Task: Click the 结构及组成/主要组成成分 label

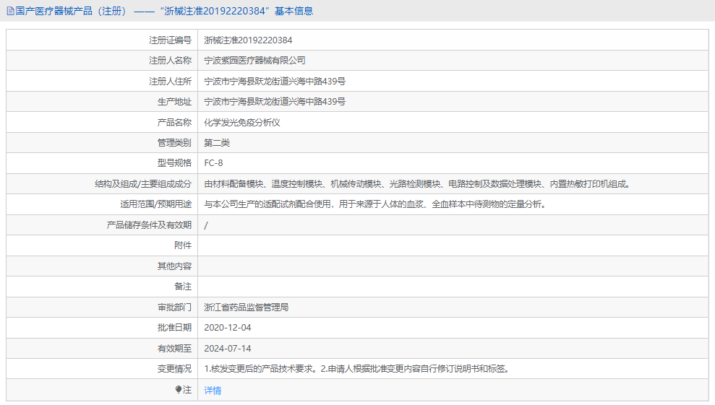Action: tap(143, 184)
